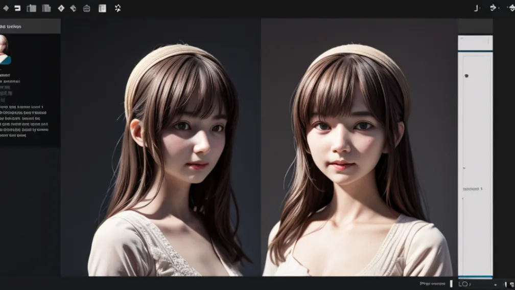The width and height of the screenshot is (515, 290).
Task: Click the avatar thumbnail in left panel
Action: tap(5, 49)
